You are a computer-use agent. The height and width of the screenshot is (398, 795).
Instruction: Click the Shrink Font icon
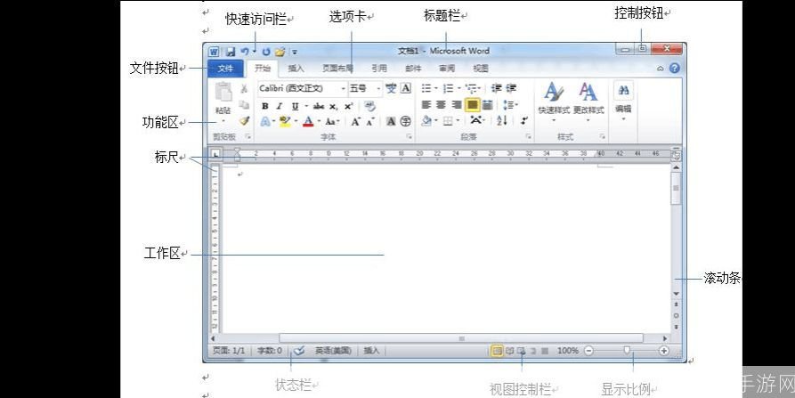click(370, 122)
